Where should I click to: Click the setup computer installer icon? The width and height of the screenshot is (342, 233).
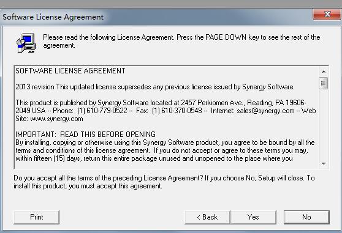(26, 43)
